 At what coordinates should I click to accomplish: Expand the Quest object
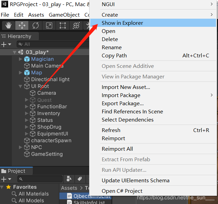pyautogui.click(x=26, y=100)
